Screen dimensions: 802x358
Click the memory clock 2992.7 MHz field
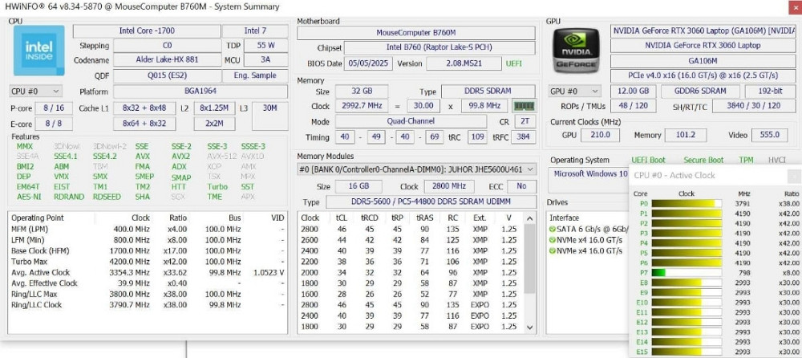[x=361, y=106]
